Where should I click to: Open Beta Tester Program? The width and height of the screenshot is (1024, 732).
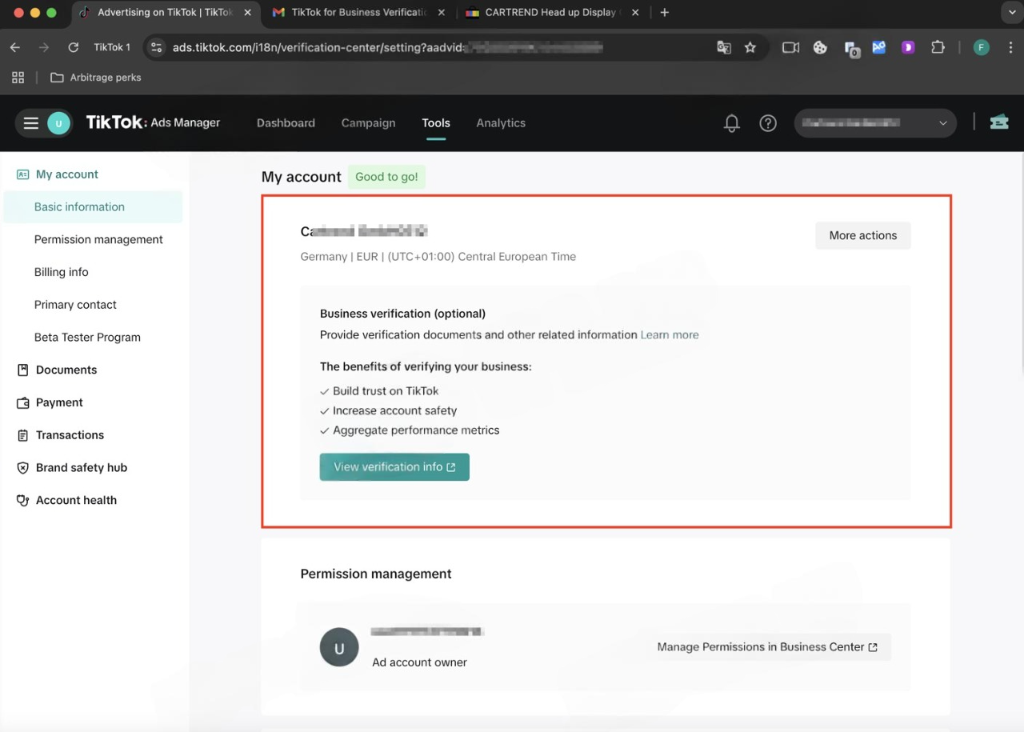point(87,338)
